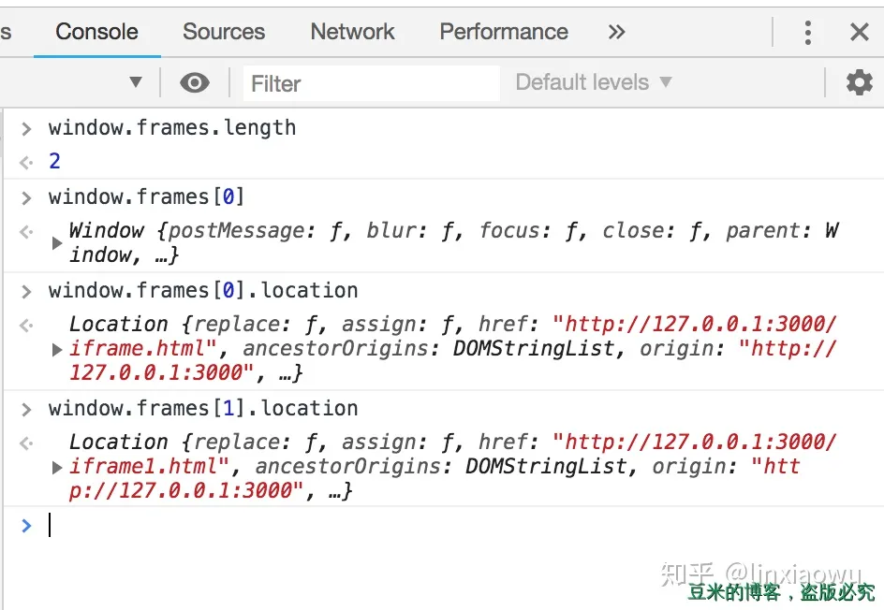Screen dimensions: 884x610
Task: Click the window.frames[1].location command entry
Action: coord(203,409)
